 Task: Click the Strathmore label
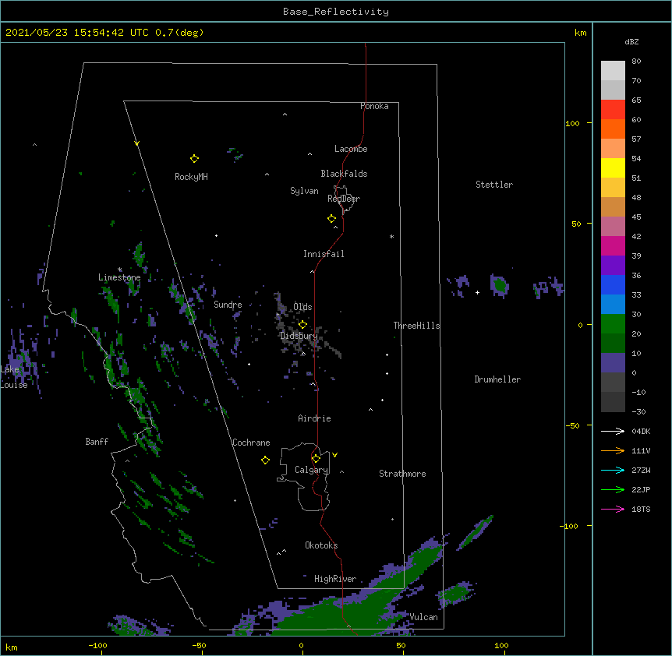(402, 474)
